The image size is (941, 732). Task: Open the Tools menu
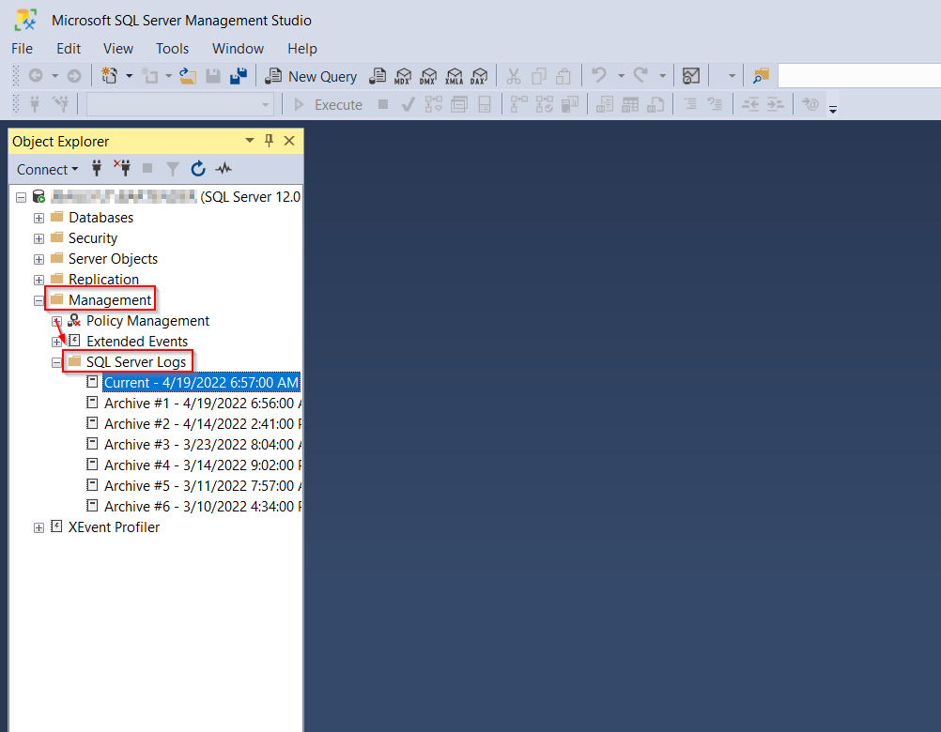coord(172,49)
